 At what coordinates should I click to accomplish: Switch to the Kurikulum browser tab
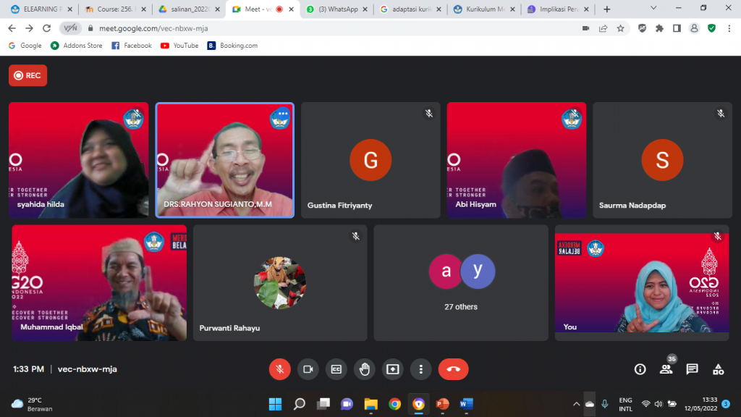point(483,9)
